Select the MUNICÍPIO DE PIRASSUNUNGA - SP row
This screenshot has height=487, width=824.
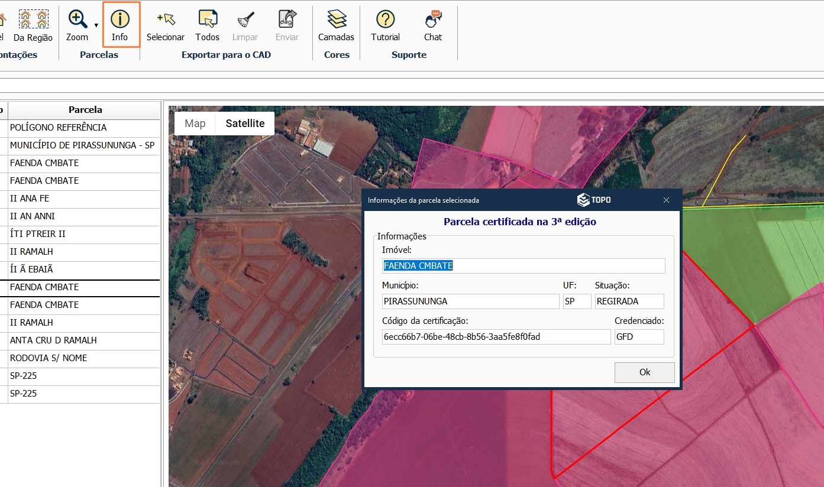(83, 145)
